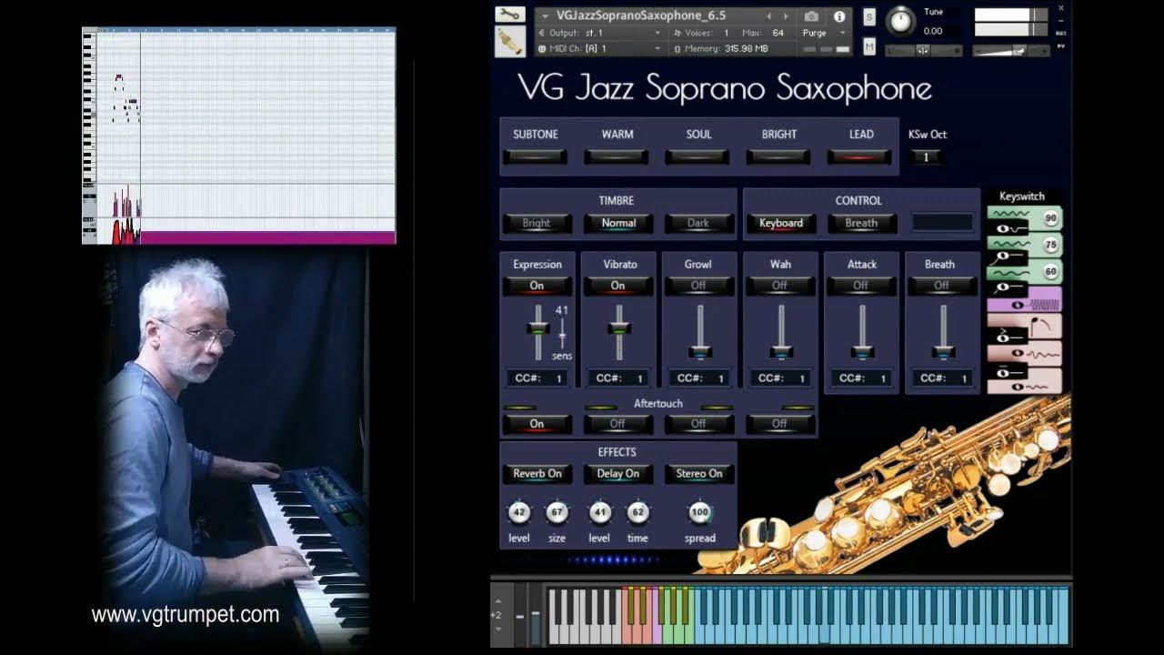Image resolution: width=1164 pixels, height=655 pixels.
Task: Select the LEAD preset button
Action: 860,156
